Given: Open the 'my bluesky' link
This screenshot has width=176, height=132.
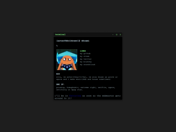Looking at the screenshot, I should (x=86, y=62).
